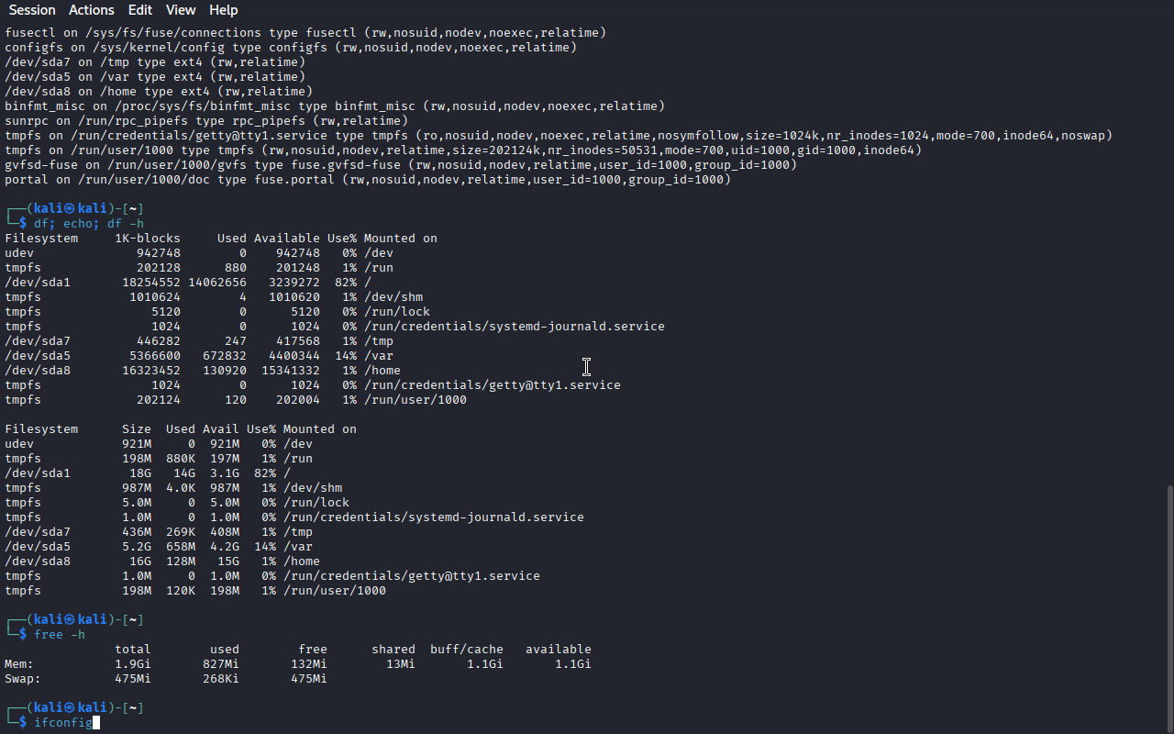Screen dimensions: 1174x734
Task: Open the Edit menu
Action: [140, 10]
